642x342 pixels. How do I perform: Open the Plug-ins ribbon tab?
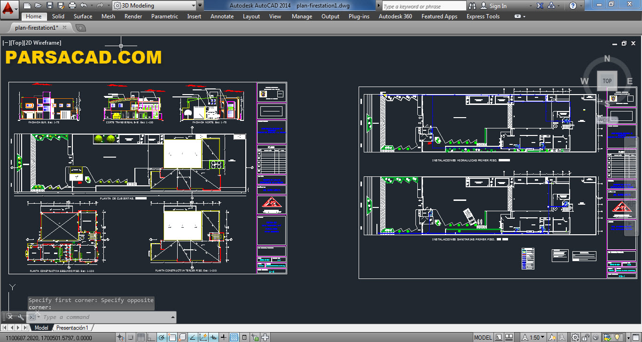359,16
